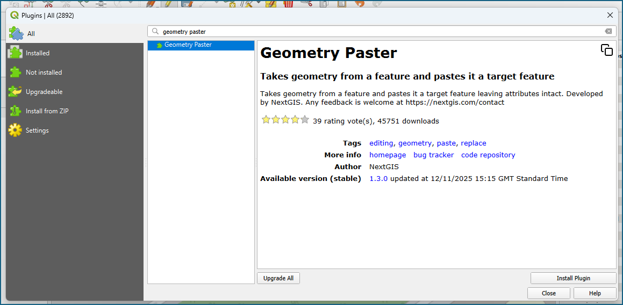Click the Upgrade All button
Image resolution: width=623 pixels, height=305 pixels.
tap(278, 278)
